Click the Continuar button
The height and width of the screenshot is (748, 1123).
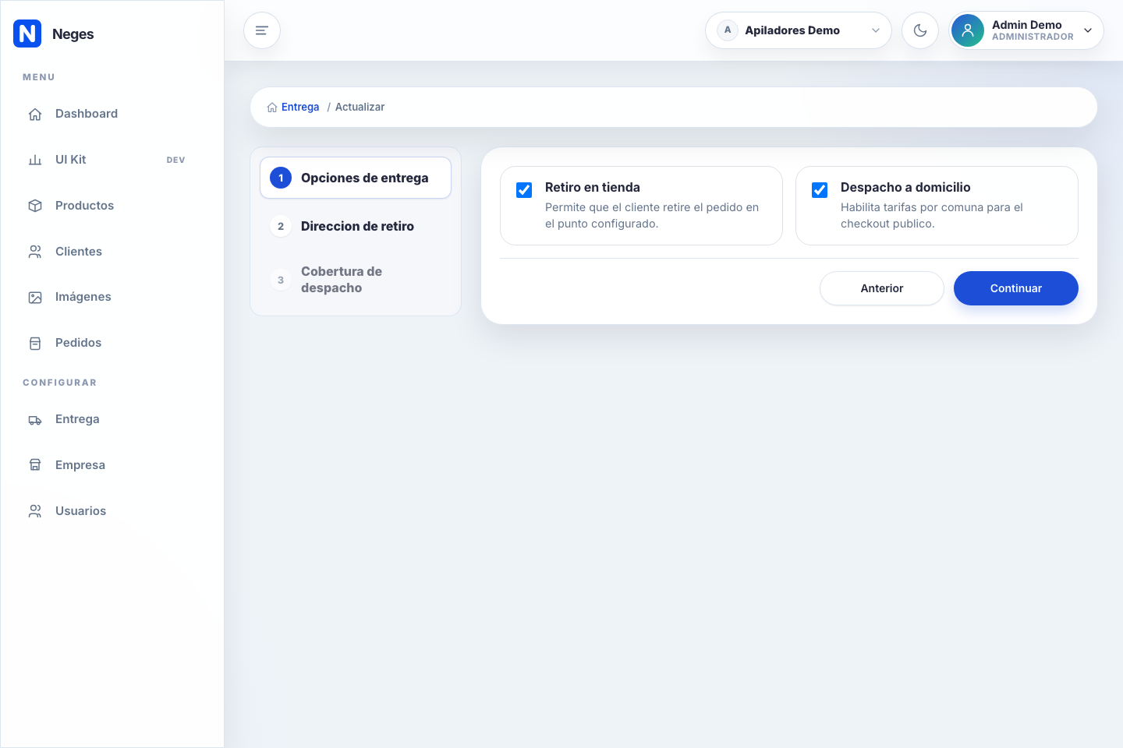pyautogui.click(x=1016, y=288)
